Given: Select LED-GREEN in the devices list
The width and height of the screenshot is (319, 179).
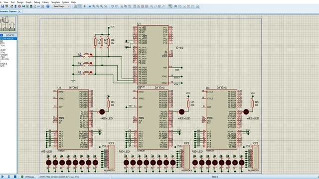Looking at the screenshot, I should [x=4, y=55].
